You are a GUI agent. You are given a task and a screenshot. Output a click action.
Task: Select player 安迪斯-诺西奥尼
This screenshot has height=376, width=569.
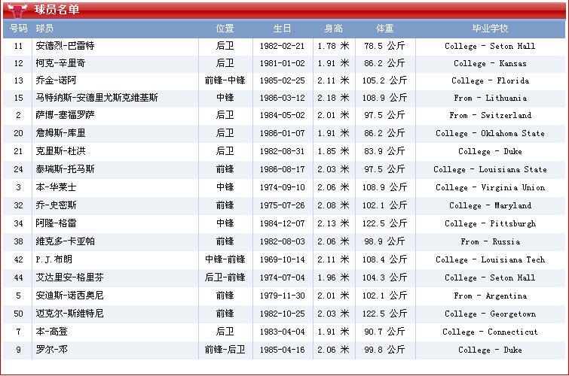[69, 296]
